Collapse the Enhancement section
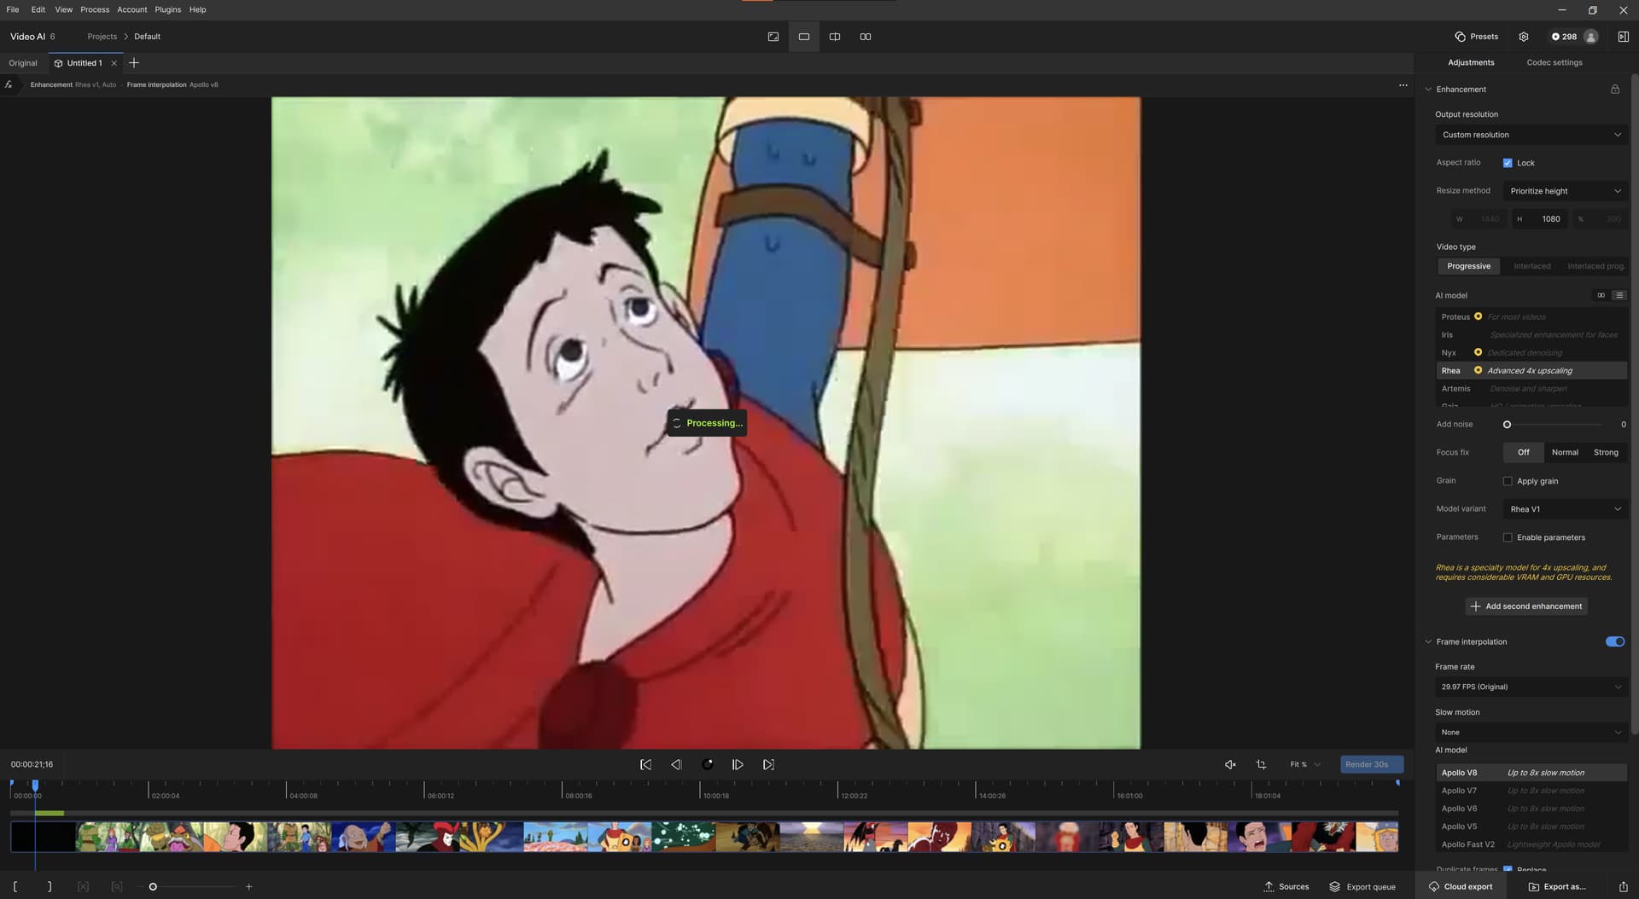 (x=1428, y=90)
